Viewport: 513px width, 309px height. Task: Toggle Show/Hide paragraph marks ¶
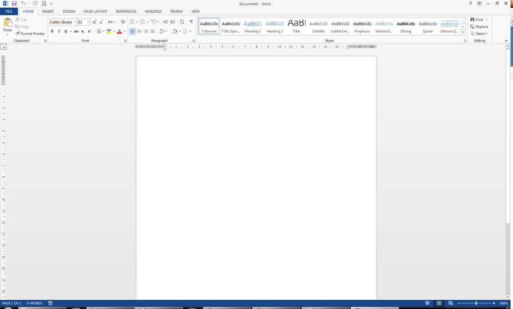click(x=191, y=22)
